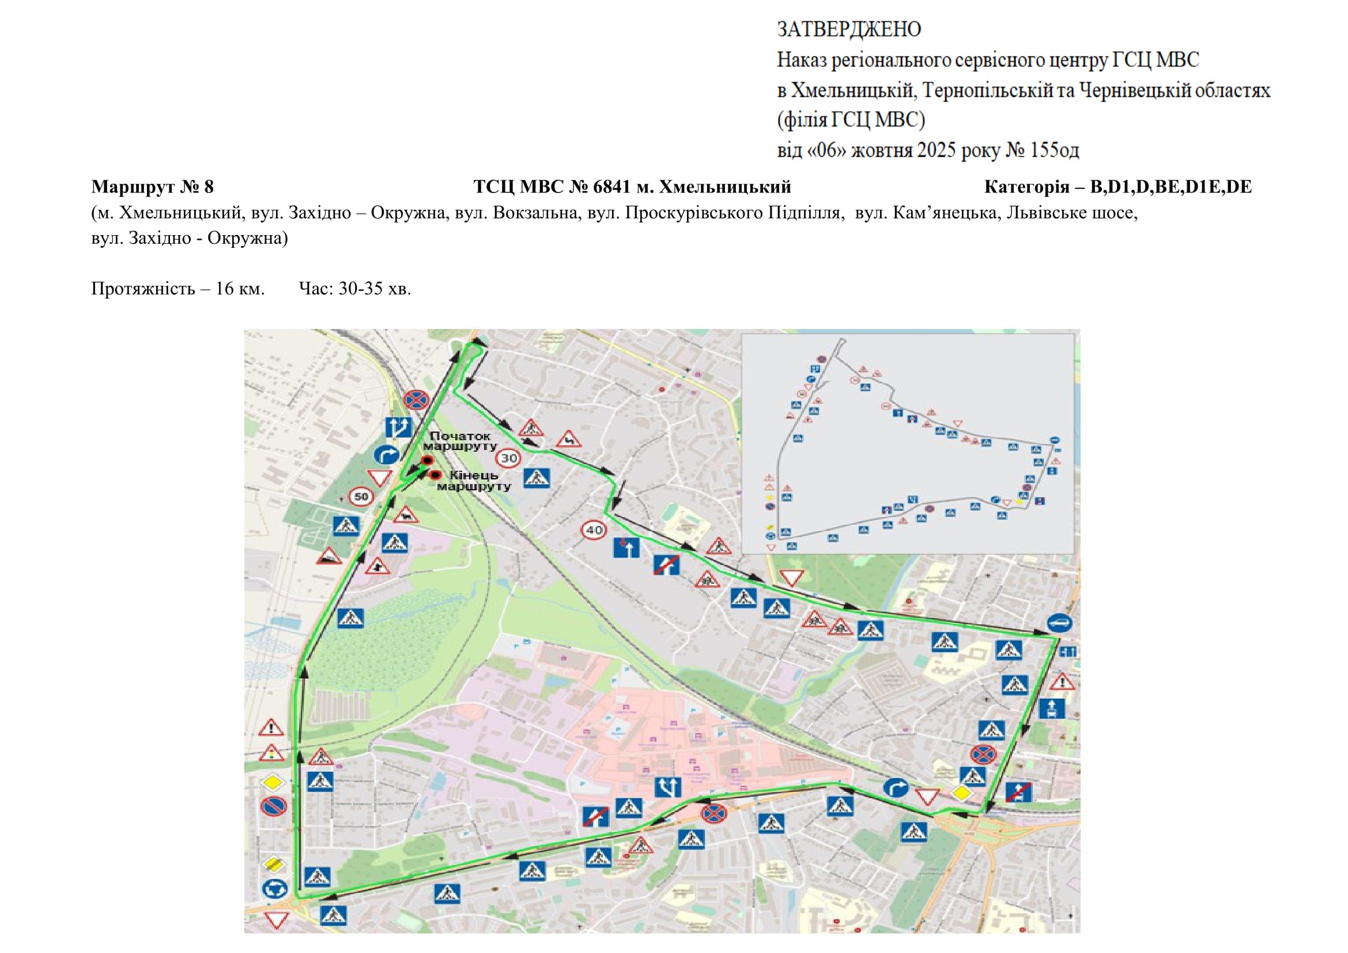Click the 40 speed limit sign
Image resolution: width=1348 pixels, height=953 pixels.
(594, 530)
